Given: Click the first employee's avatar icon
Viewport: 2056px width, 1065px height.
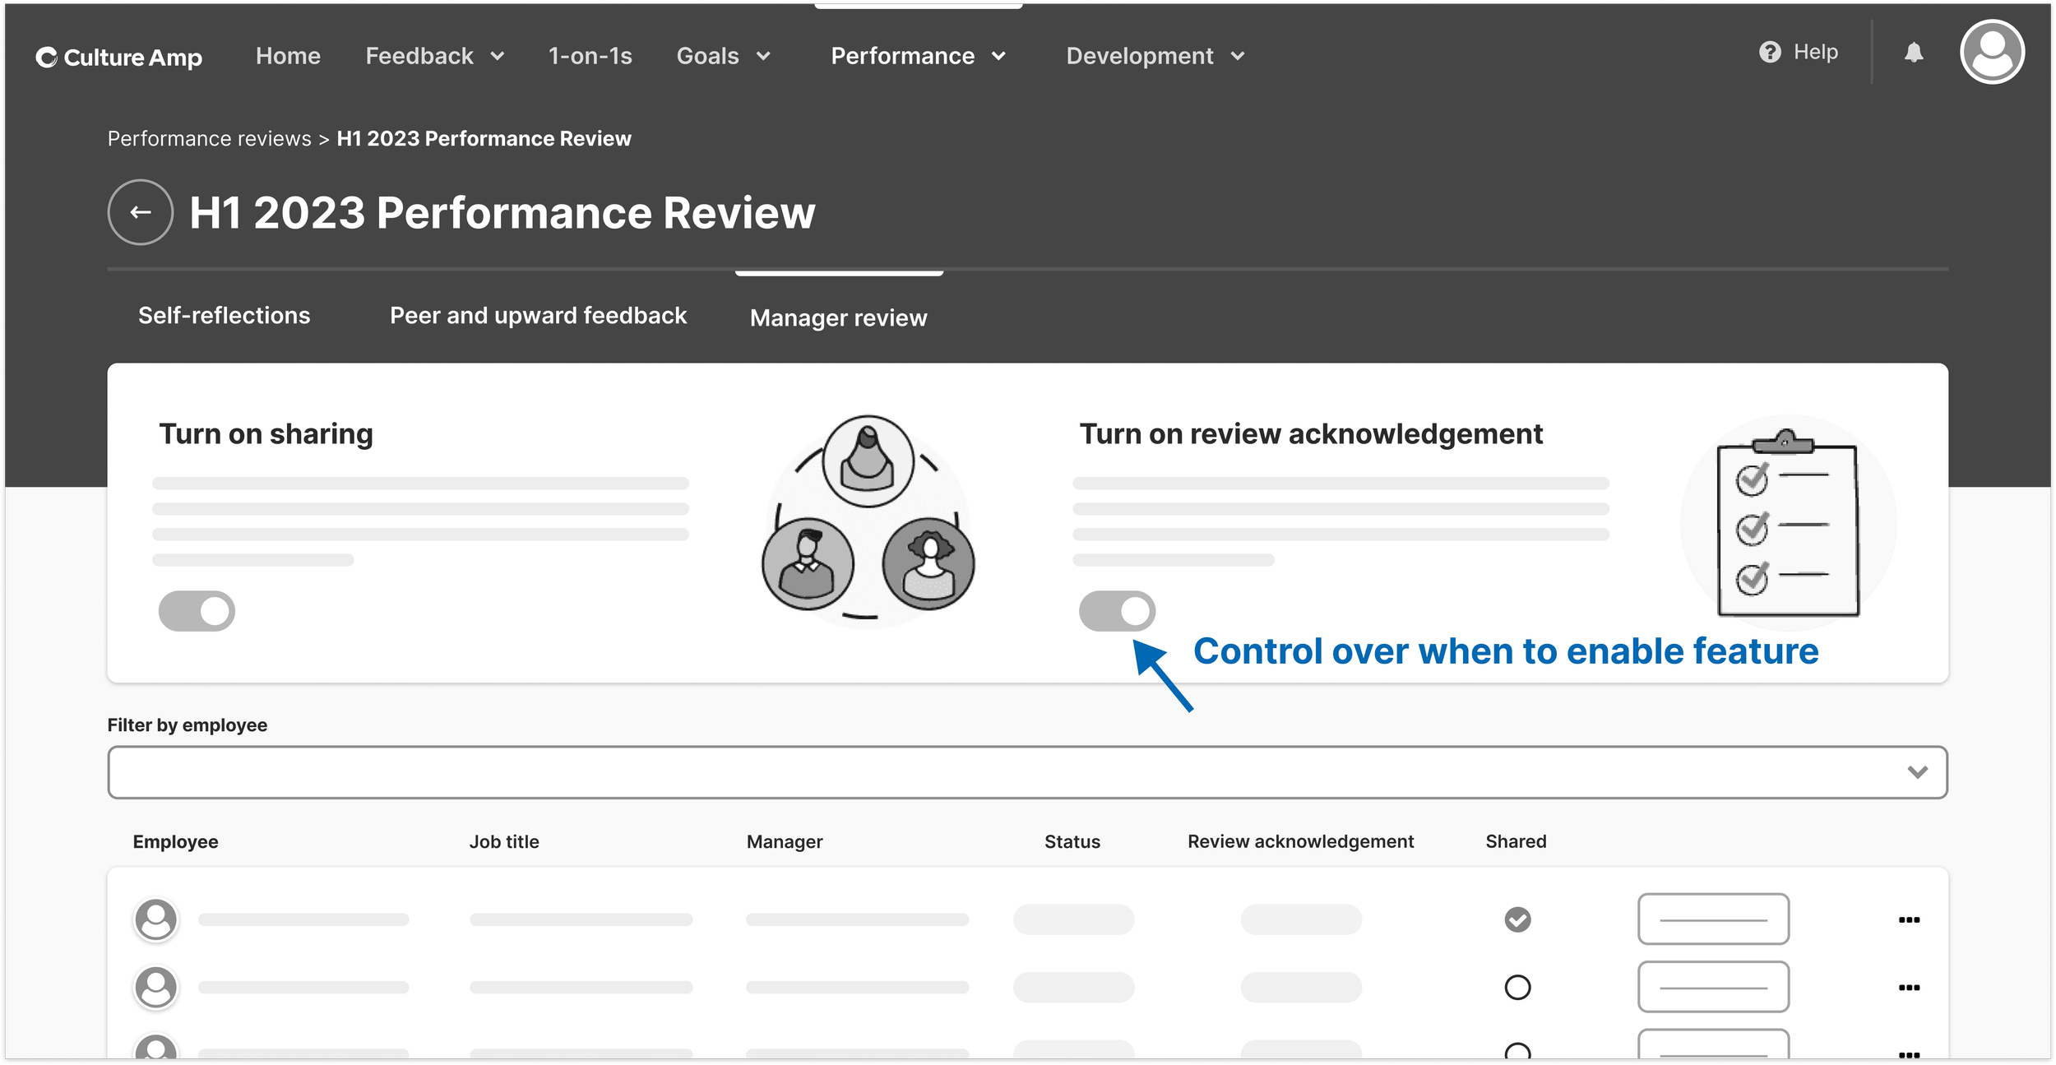Looking at the screenshot, I should pos(155,919).
